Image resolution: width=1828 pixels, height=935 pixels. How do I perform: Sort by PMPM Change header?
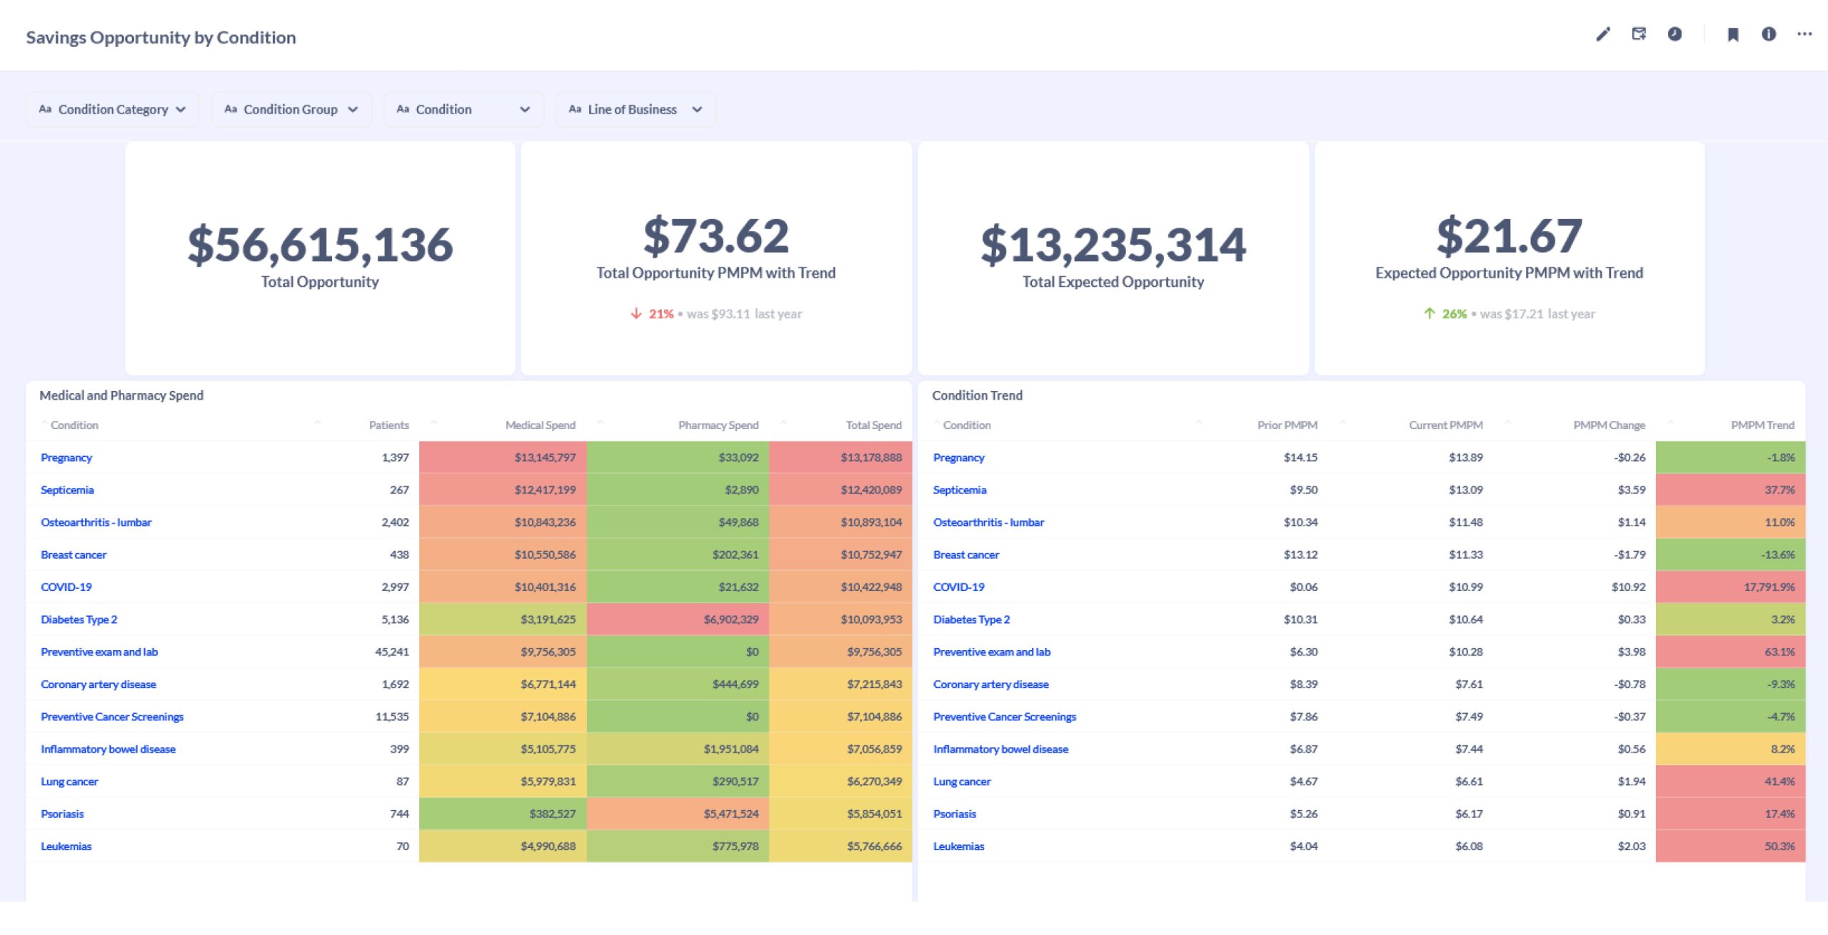[x=1609, y=425]
